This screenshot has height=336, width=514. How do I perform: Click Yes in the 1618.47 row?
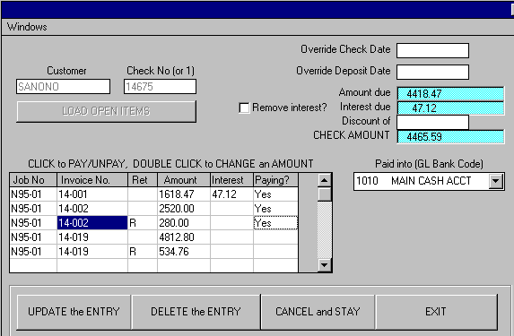point(275,194)
